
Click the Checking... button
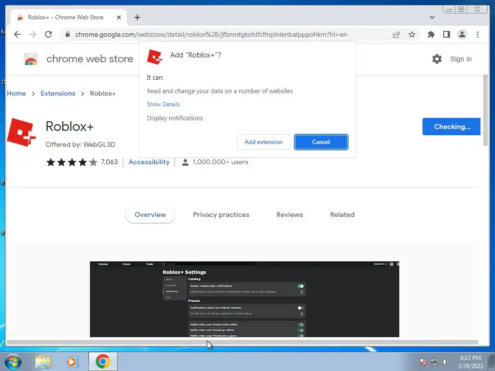coord(451,127)
